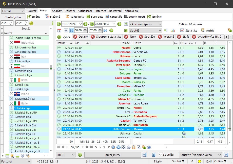Click the league list vertical scrollbar thumb

click(x=51, y=67)
